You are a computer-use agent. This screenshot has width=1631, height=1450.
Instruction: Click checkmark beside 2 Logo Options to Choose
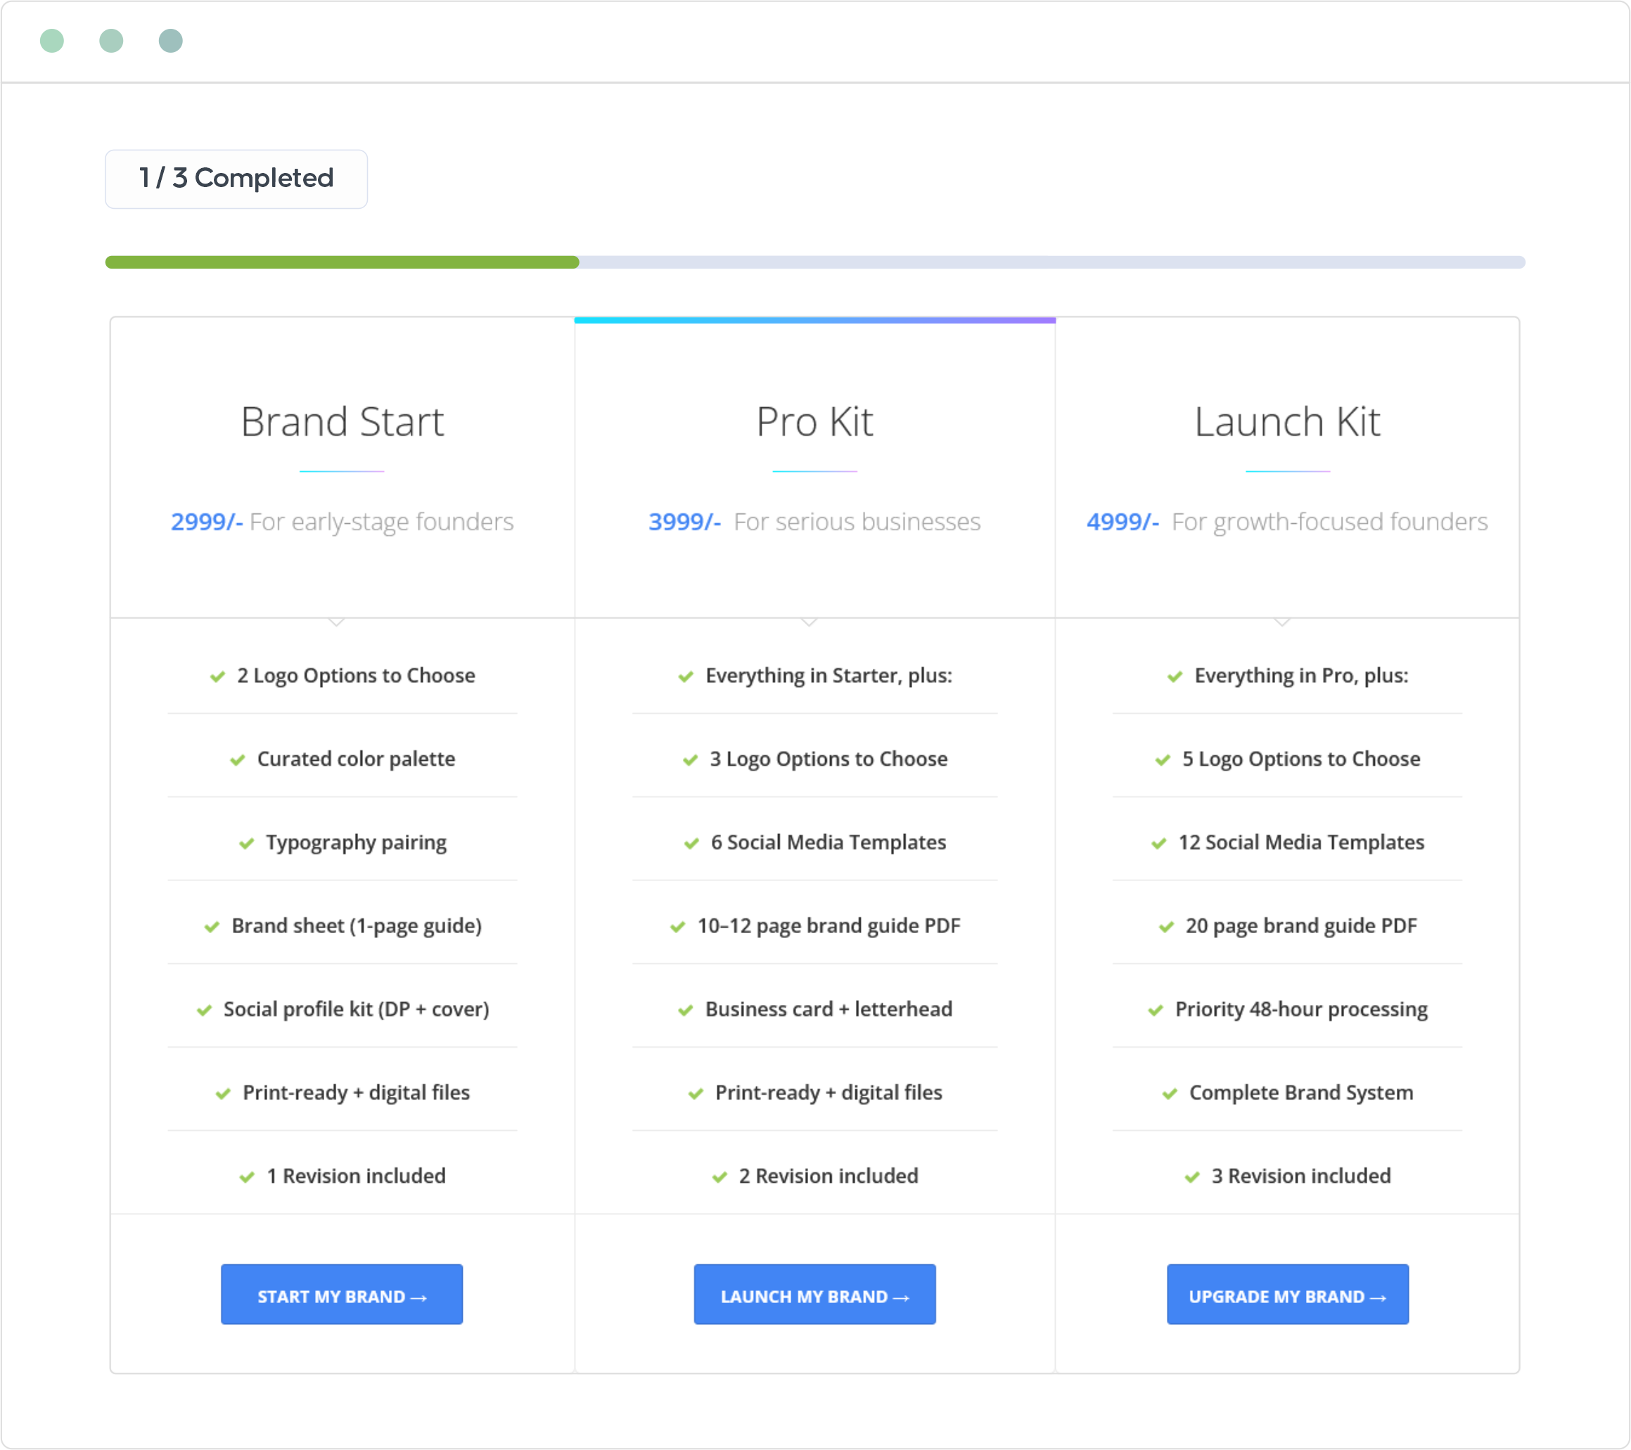[217, 676]
